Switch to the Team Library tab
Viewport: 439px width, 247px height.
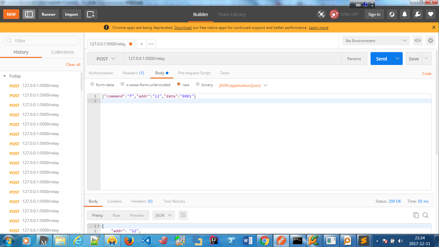231,14
